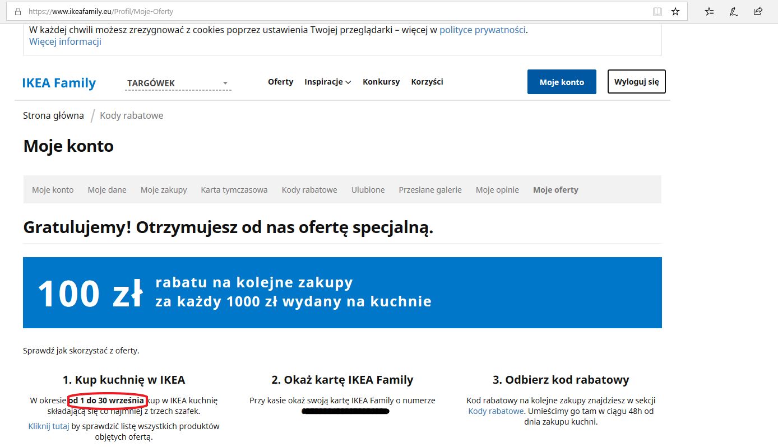Open the Oferty menu item

[280, 82]
